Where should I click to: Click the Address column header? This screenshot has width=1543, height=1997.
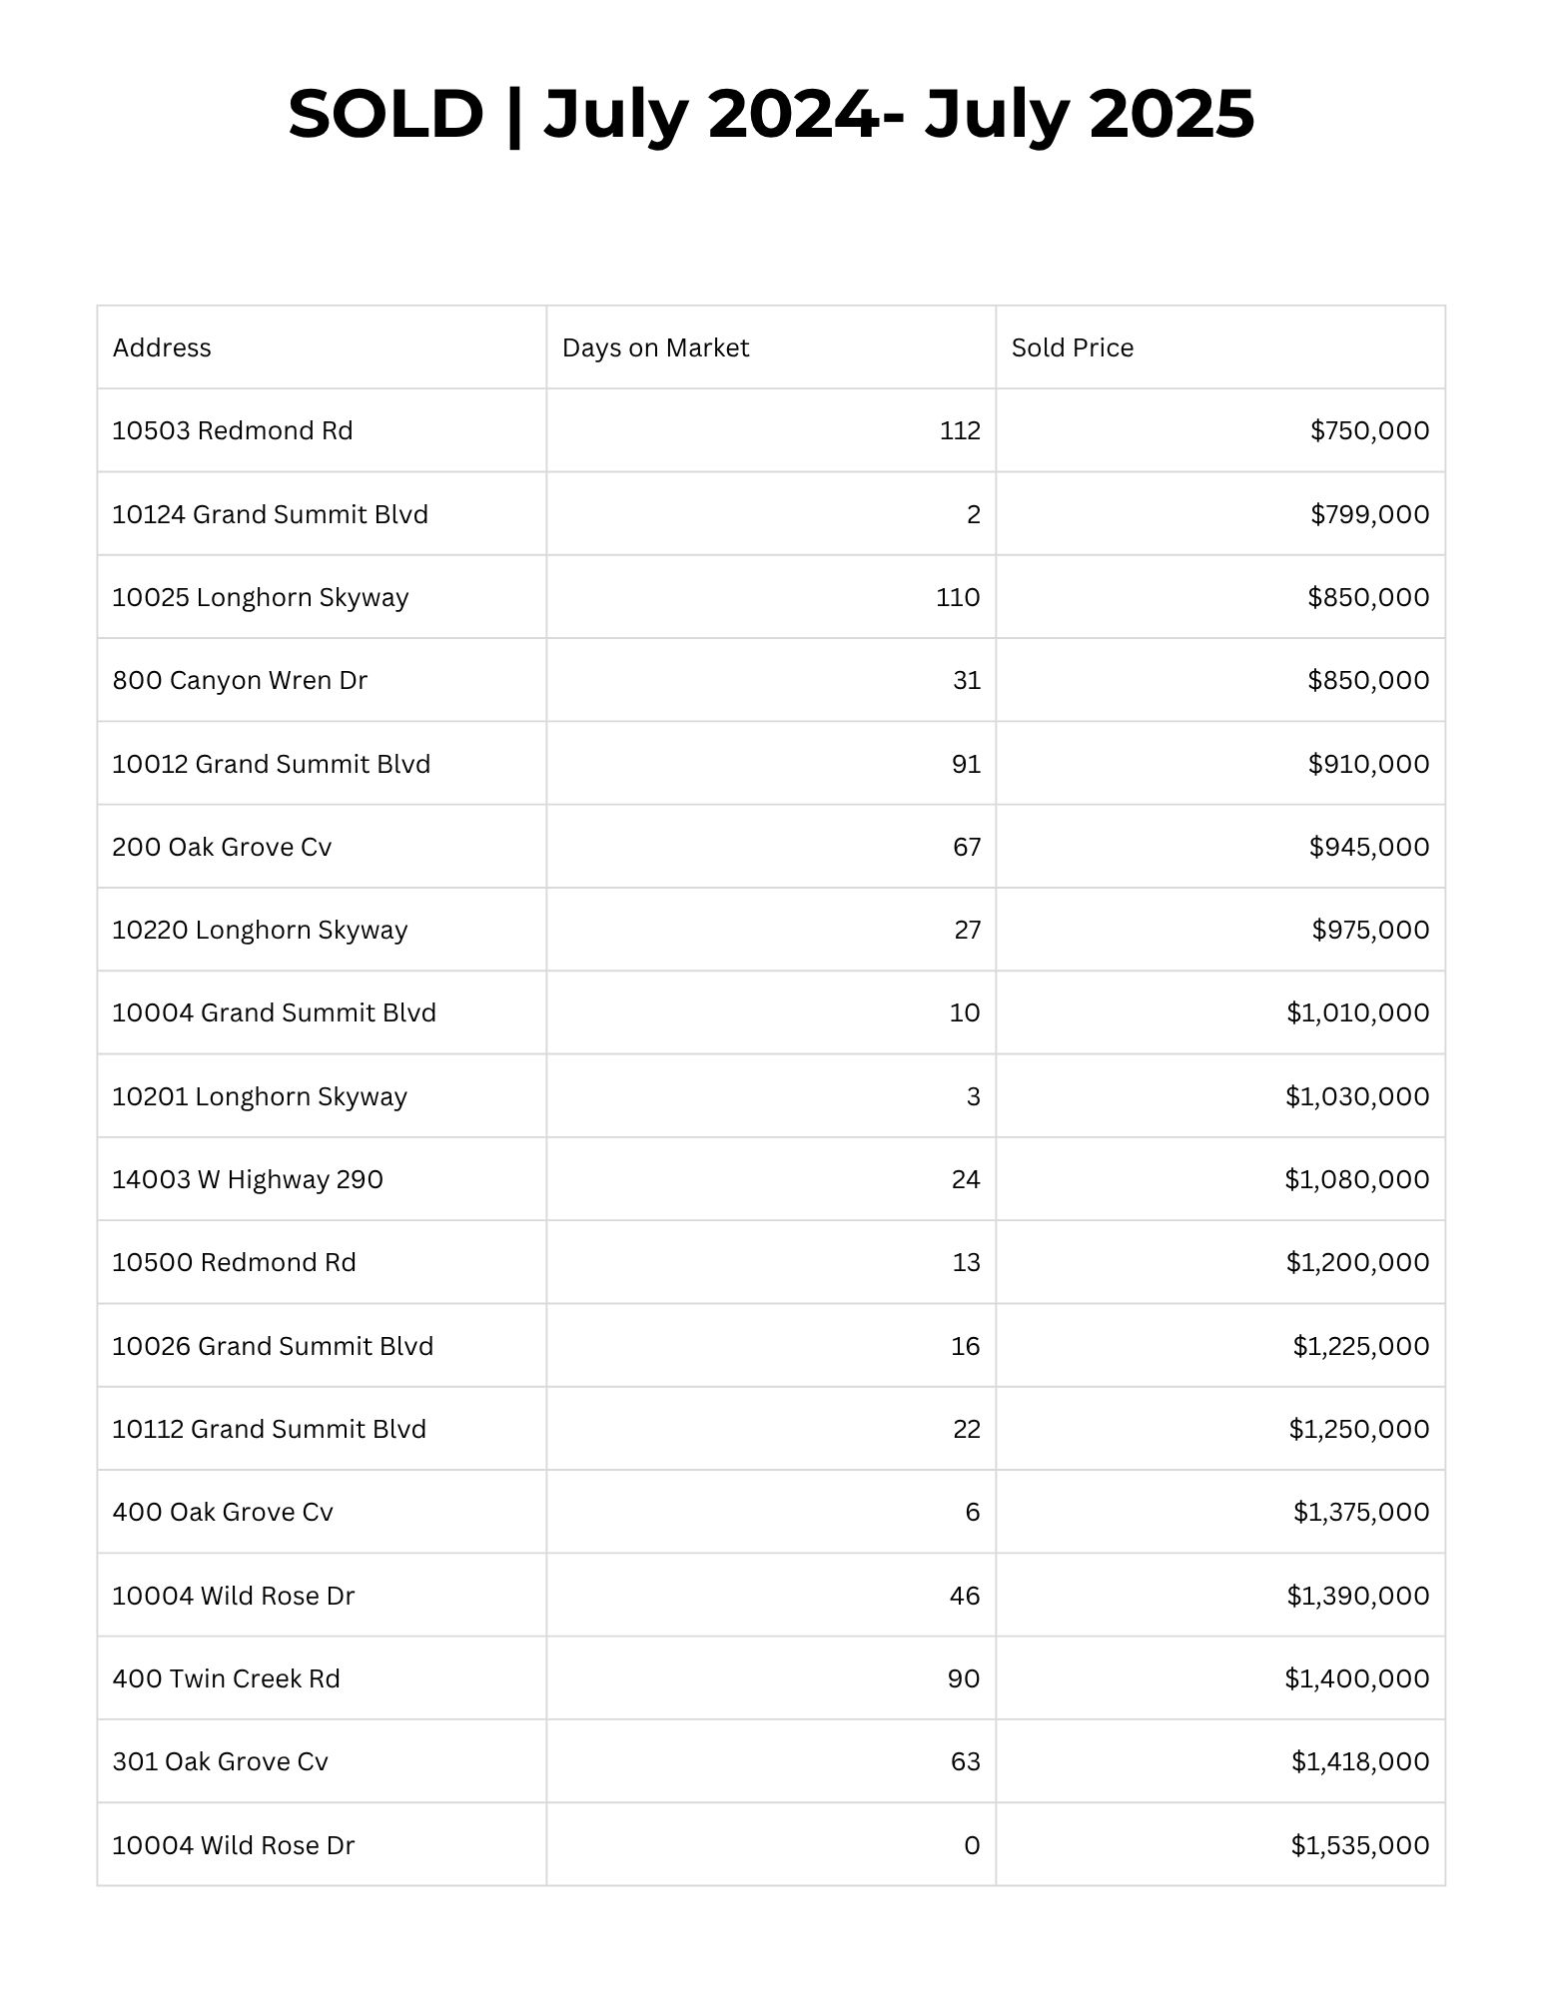[x=162, y=347]
